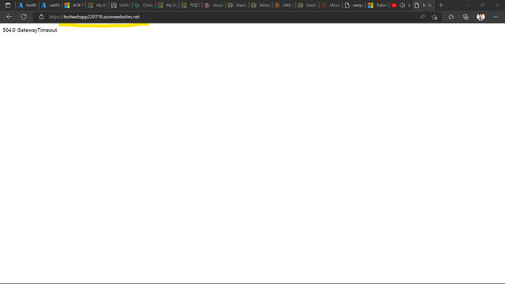This screenshot has width=505, height=284.
Task: Open Settings and more menu
Action: pyautogui.click(x=496, y=17)
